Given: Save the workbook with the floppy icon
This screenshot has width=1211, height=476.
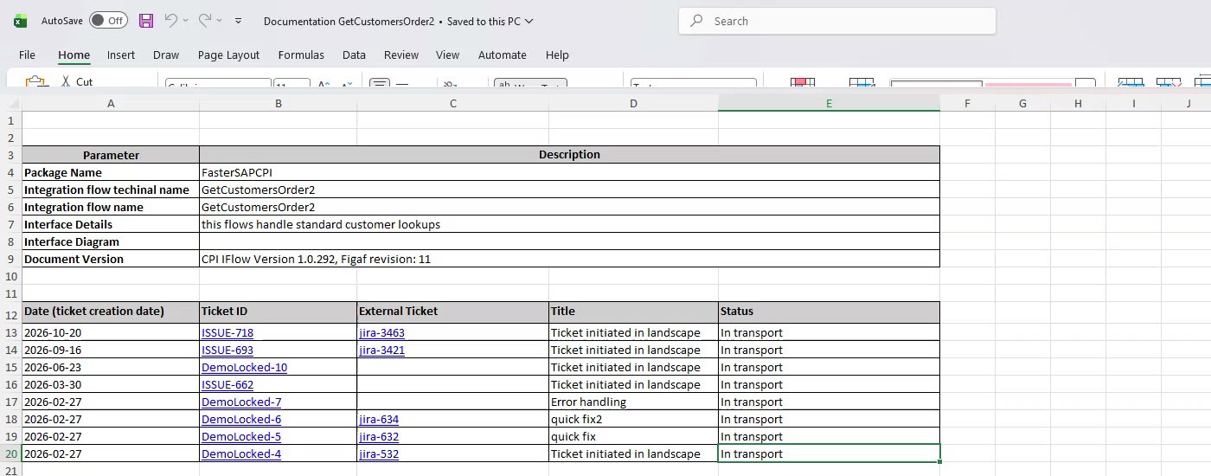Looking at the screenshot, I should point(146,21).
